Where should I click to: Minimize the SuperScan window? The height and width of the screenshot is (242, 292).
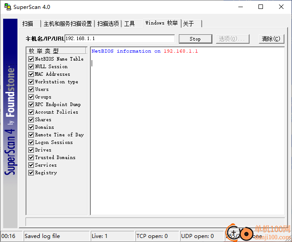tap(241, 7)
